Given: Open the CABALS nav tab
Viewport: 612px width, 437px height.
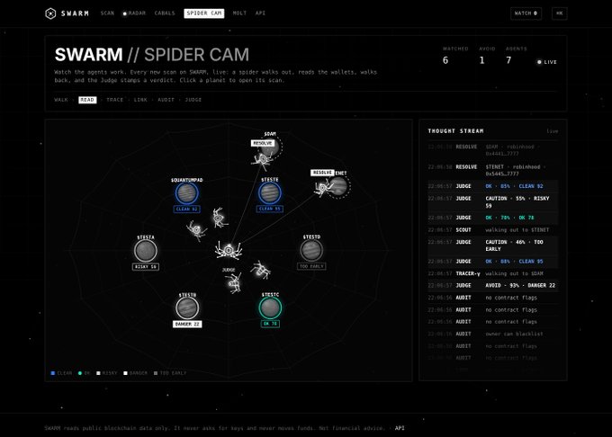Looking at the screenshot, I should click(x=165, y=13).
